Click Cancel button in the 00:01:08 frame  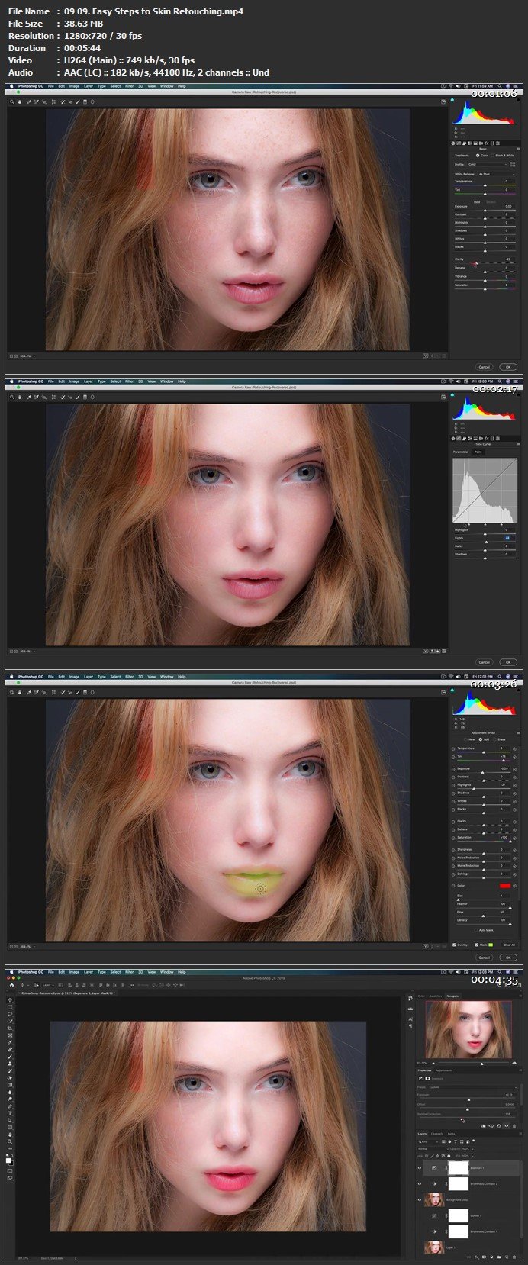click(484, 367)
